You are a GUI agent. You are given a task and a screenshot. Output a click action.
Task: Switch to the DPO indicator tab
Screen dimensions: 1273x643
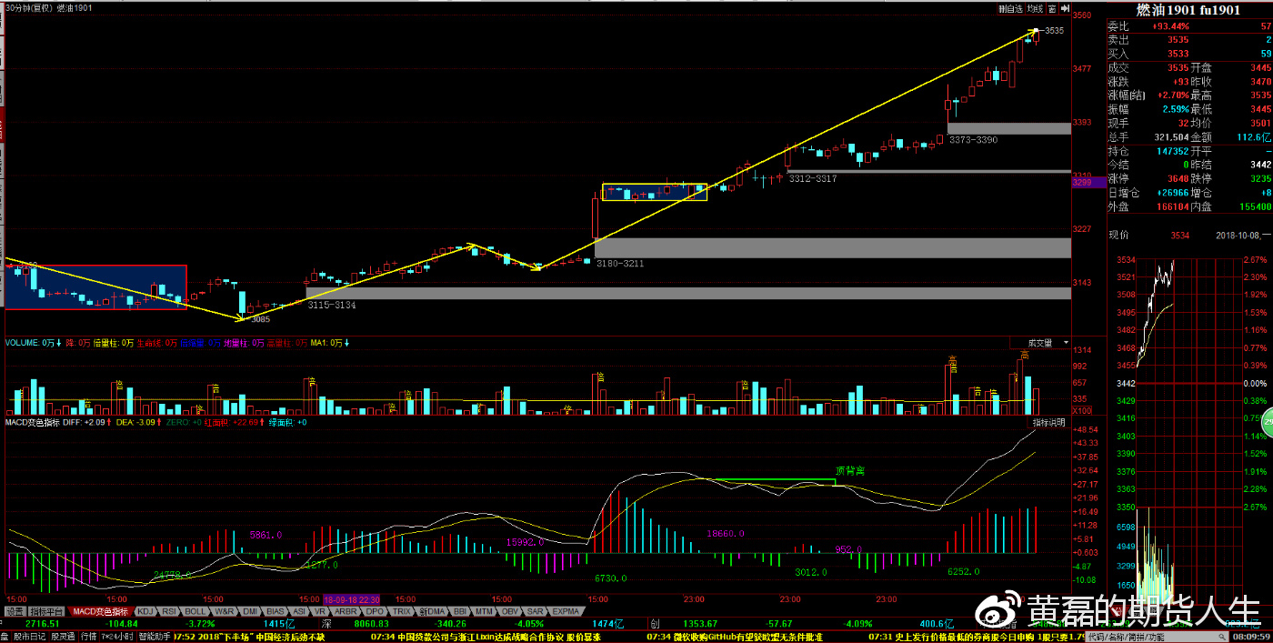coord(375,611)
